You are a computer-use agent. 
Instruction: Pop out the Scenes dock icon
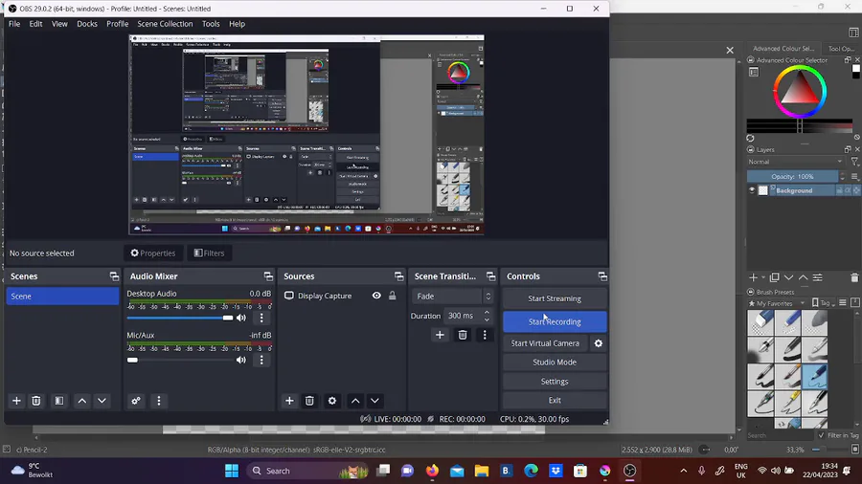114,276
